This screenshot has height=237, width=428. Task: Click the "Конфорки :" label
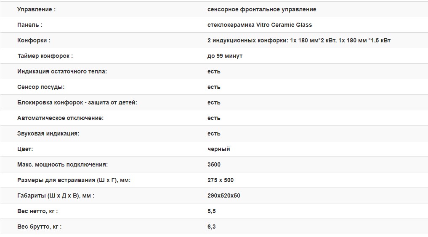(34, 40)
